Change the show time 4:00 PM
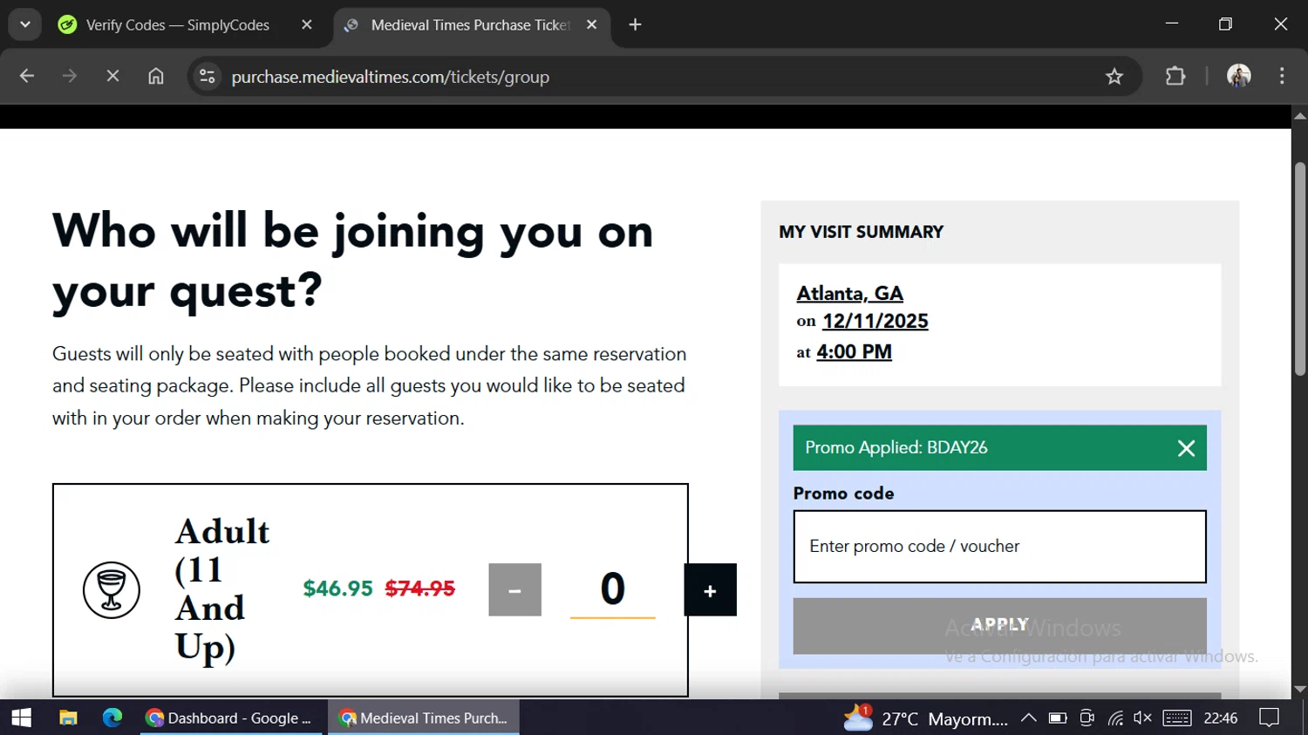Image resolution: width=1308 pixels, height=735 pixels. tap(854, 352)
